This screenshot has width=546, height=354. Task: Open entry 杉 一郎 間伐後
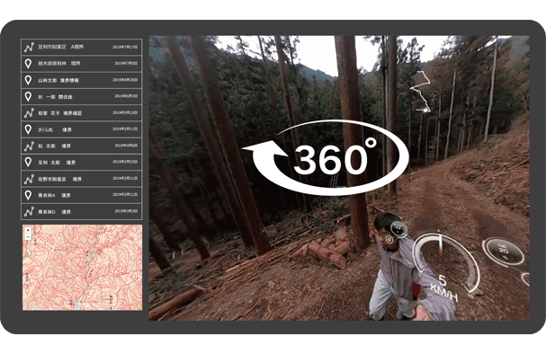coord(82,97)
